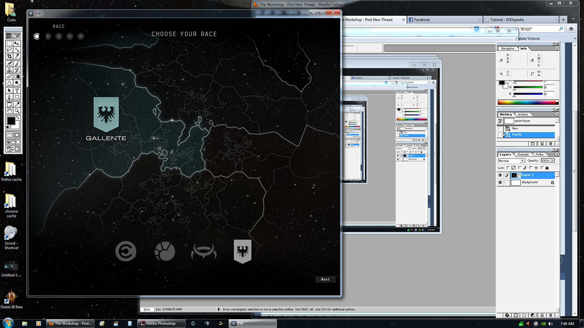Viewport: 584px width, 328px height.
Task: Open the Layers panel options menu arrow
Action: [x=557, y=154]
